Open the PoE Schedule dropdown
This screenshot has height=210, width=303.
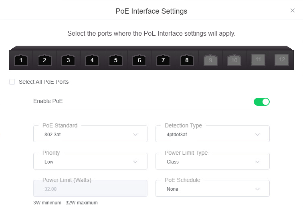(x=212, y=188)
